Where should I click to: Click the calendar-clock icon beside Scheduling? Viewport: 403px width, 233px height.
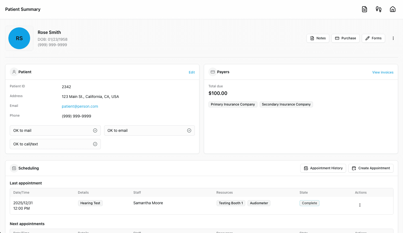pos(14,168)
